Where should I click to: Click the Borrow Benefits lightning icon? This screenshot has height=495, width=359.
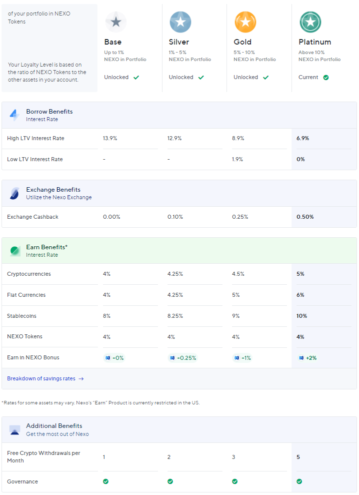(14, 115)
